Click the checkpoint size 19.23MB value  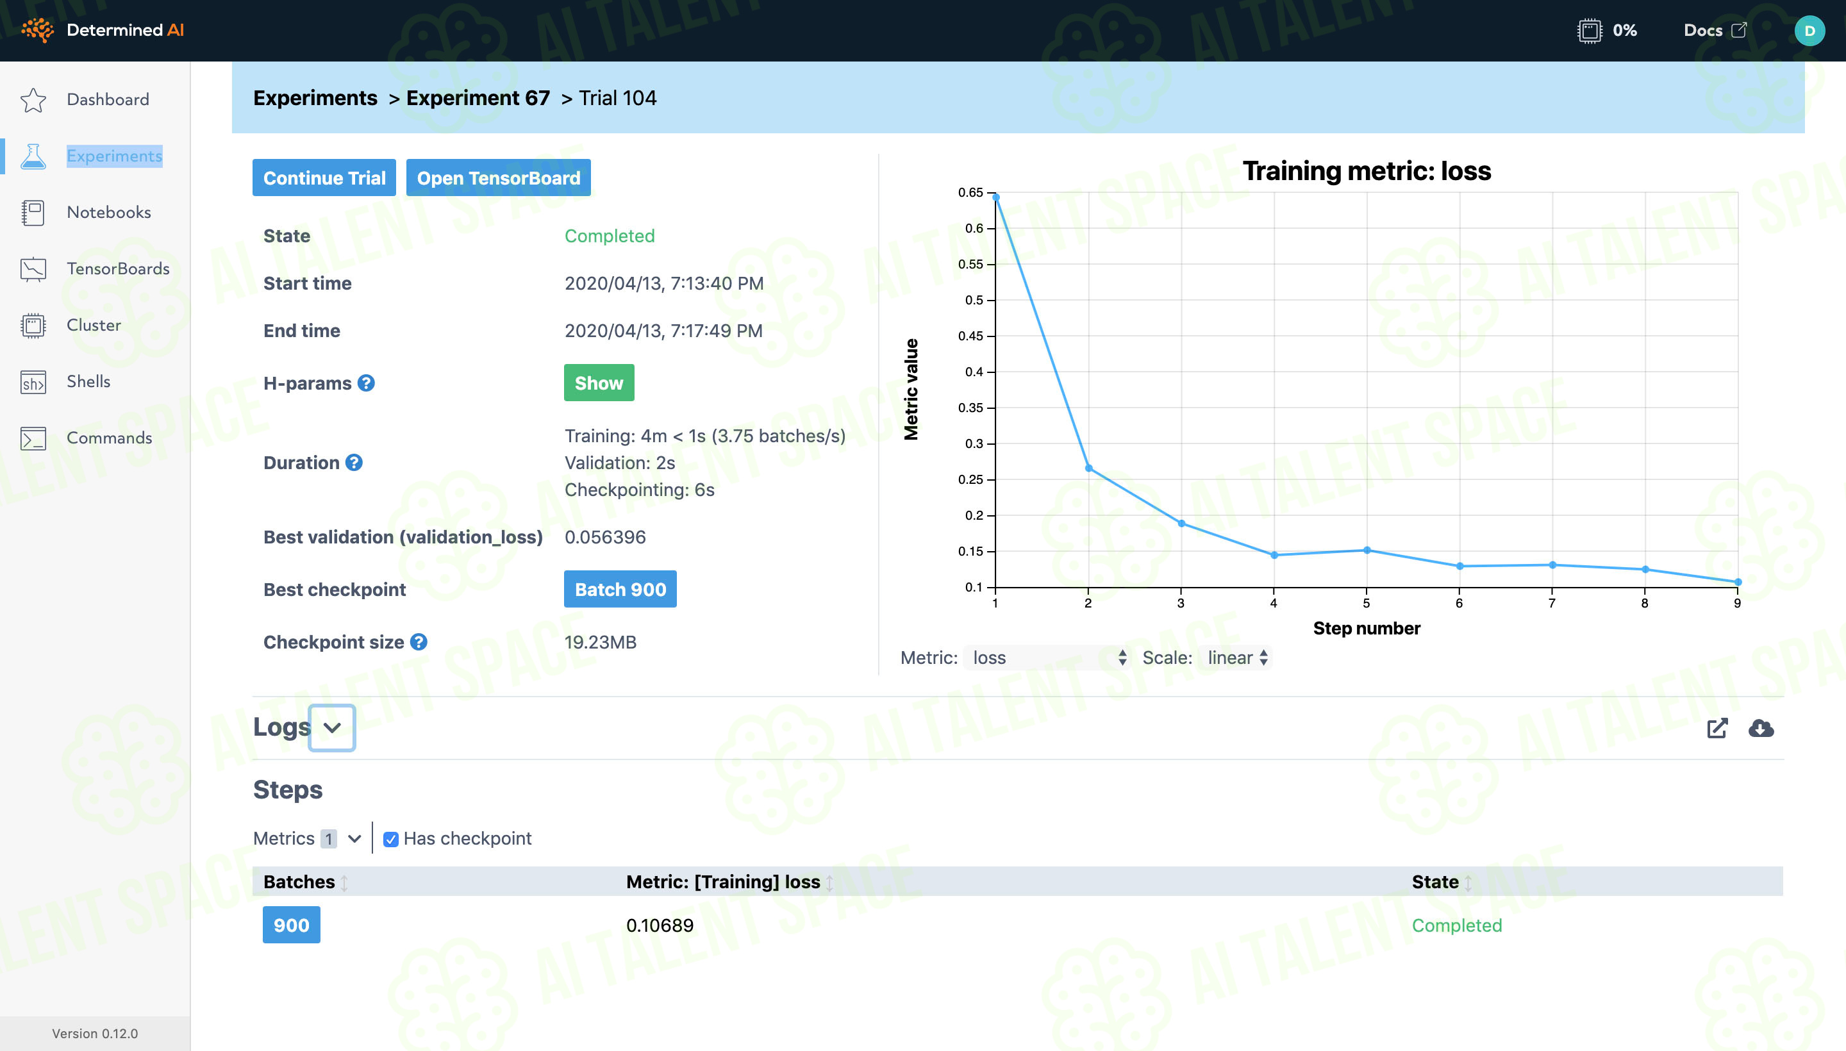click(600, 641)
